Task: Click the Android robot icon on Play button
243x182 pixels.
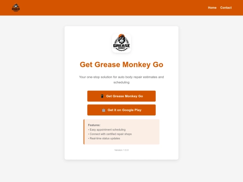Action: tap(103, 110)
